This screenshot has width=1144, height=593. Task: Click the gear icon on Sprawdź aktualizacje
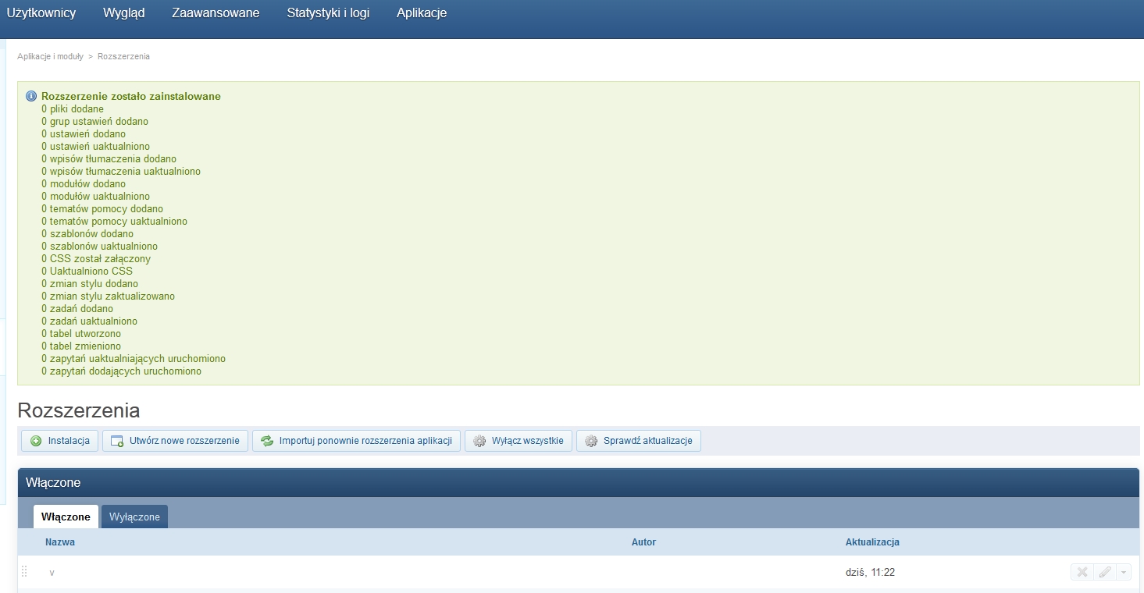[x=591, y=441]
